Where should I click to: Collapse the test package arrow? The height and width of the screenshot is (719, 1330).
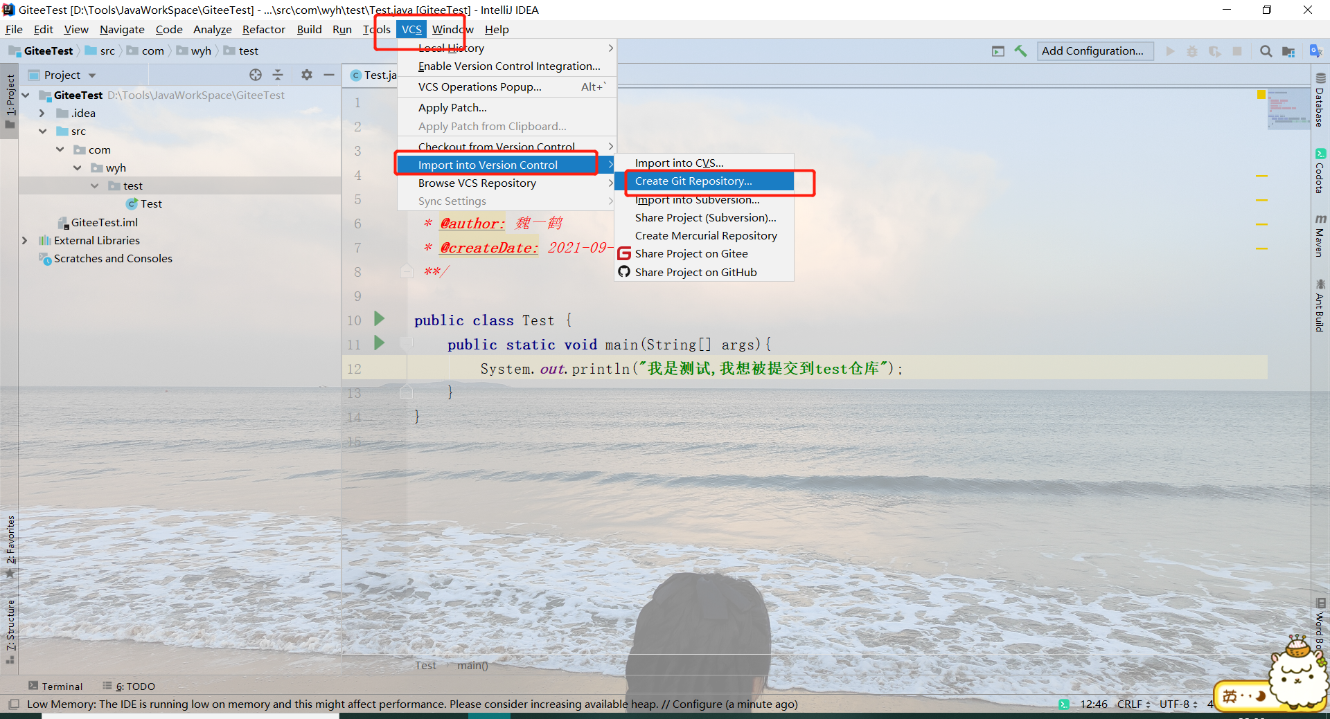pyautogui.click(x=95, y=185)
